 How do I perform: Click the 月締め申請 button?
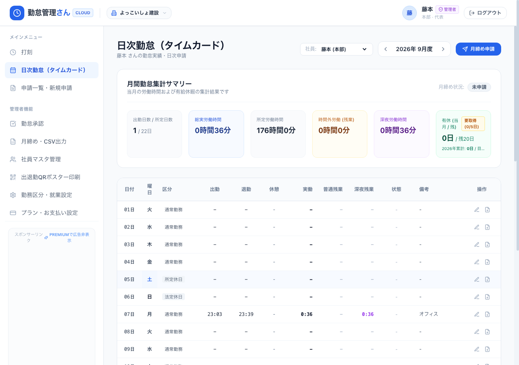pyautogui.click(x=478, y=49)
